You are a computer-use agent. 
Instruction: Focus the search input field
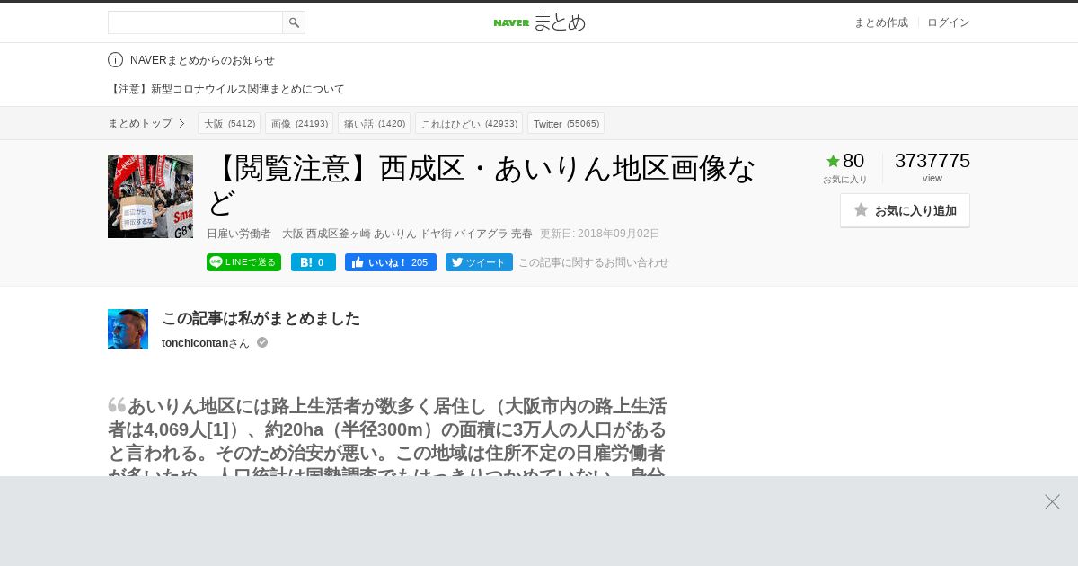195,22
